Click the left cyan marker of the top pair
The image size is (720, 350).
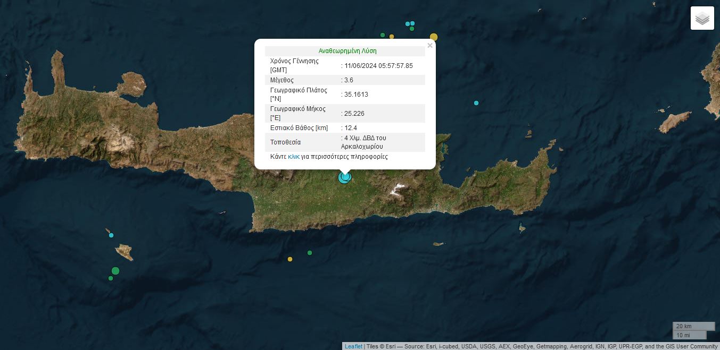pos(408,24)
